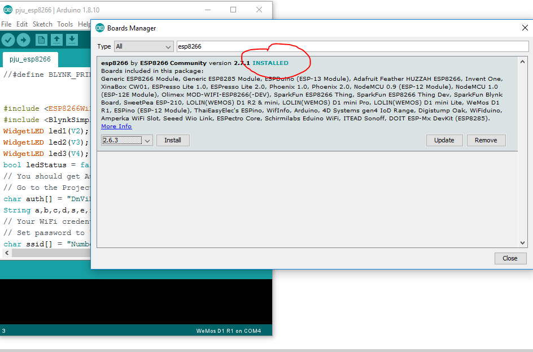Save the pju_esp8266 sketch
This screenshot has width=533, height=352.
point(72,39)
